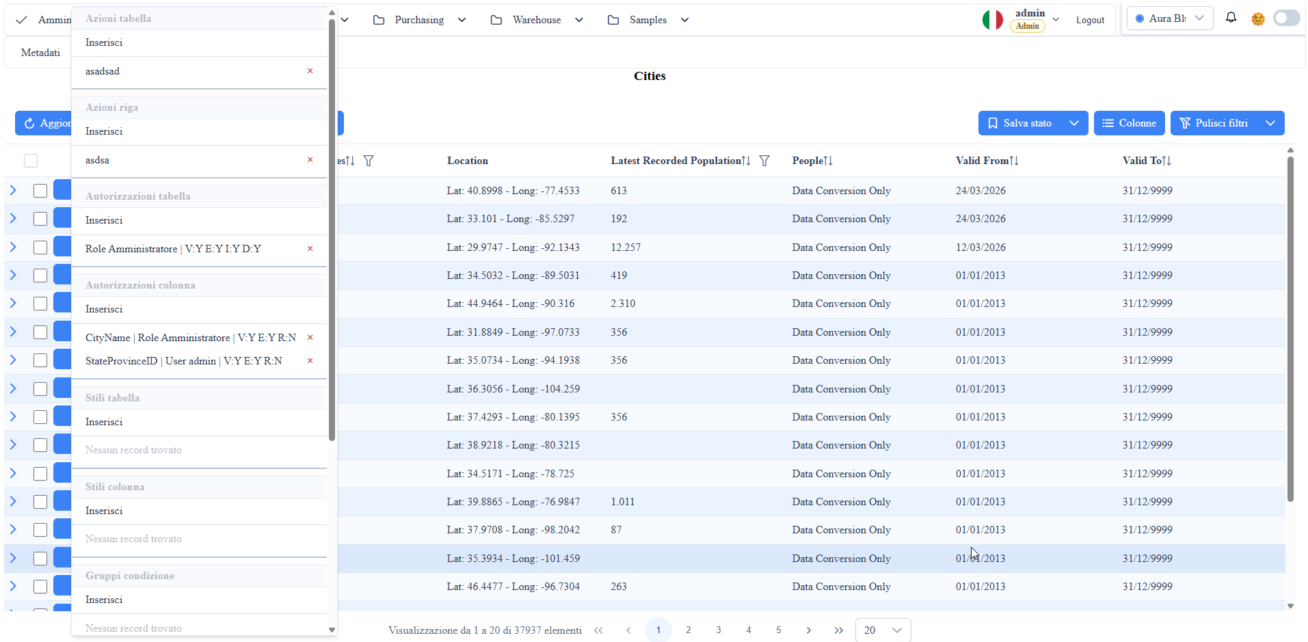Click the Logout link

point(1090,20)
